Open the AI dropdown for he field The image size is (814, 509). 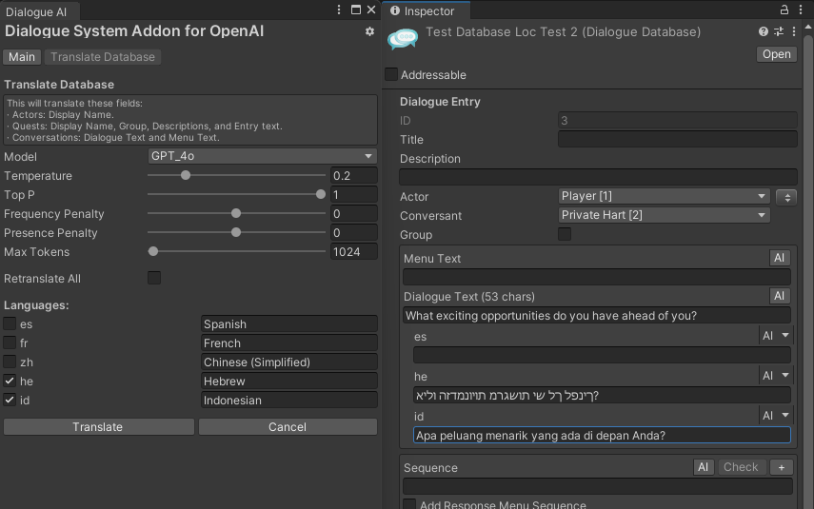tap(776, 376)
